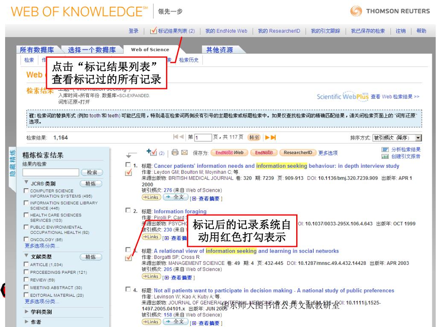Screen dimensions: 437x327
Task: Collapse the JCR category section triangle
Action: [26, 182]
